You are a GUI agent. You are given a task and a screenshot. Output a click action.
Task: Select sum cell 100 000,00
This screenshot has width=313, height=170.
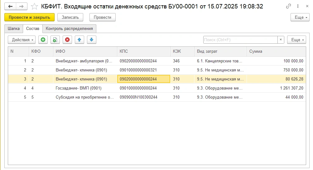[276, 61]
